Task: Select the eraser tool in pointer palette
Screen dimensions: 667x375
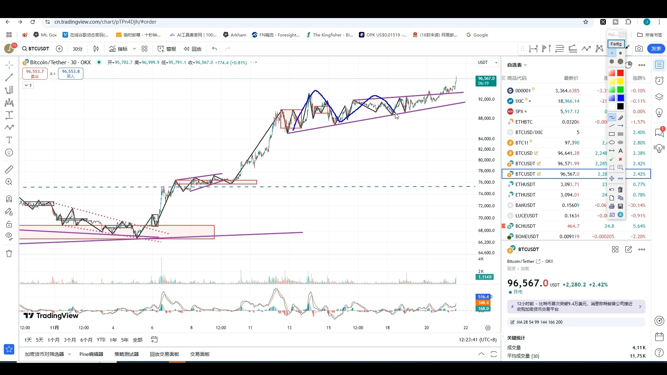Action: pos(620,118)
